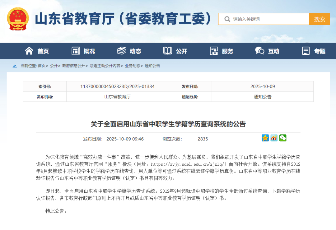Open 业务动态 breadcrumb link

(132, 66)
